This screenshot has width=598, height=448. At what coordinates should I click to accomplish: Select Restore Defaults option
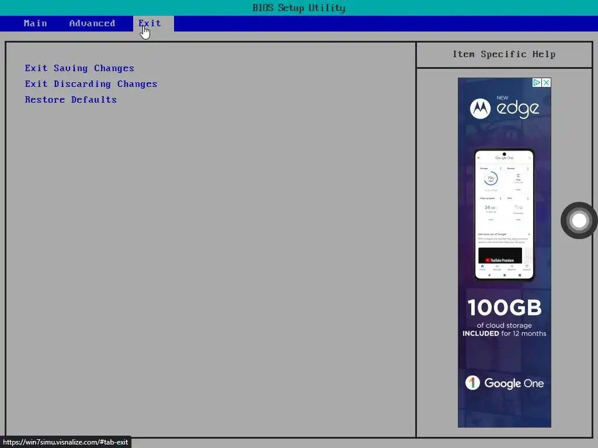pos(71,99)
